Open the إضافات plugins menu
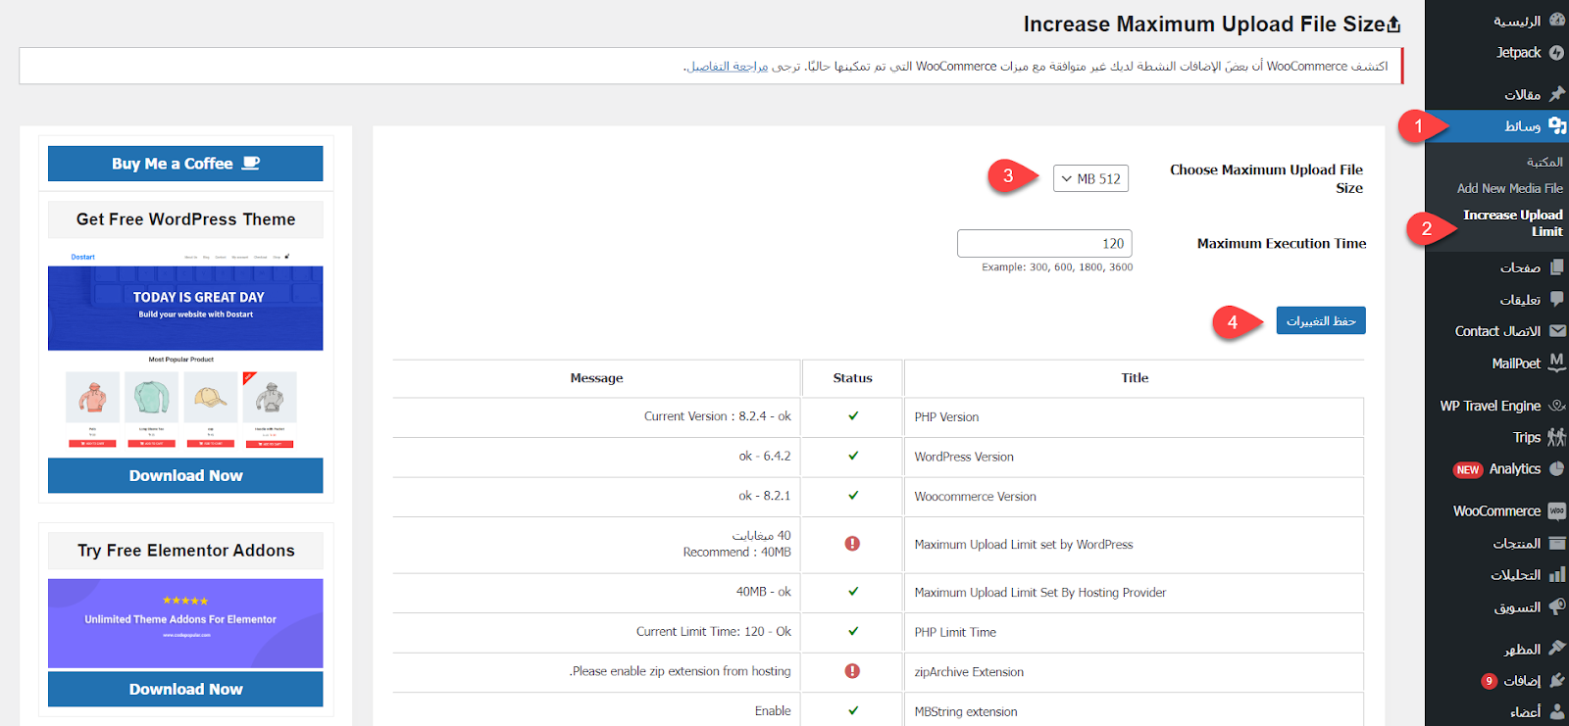 [x=1521, y=680]
